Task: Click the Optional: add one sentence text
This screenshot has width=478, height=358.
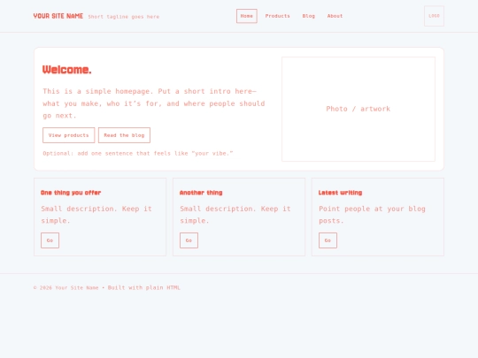Action: click(138, 153)
